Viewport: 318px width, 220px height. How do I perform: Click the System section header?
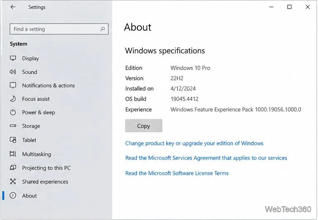[18, 44]
